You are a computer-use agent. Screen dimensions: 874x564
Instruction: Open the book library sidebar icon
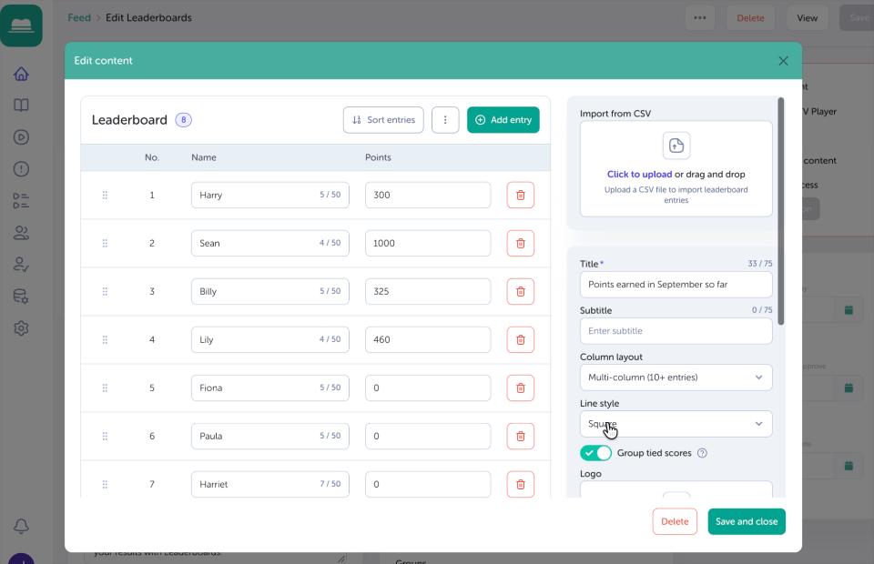[21, 106]
